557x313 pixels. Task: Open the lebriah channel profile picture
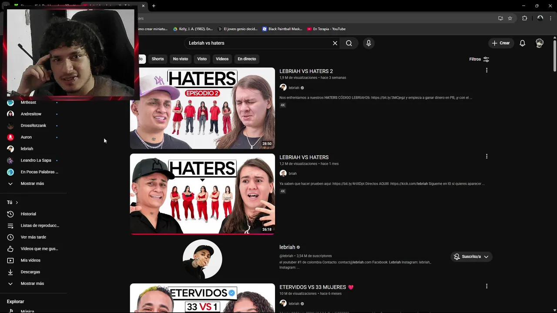point(202,259)
